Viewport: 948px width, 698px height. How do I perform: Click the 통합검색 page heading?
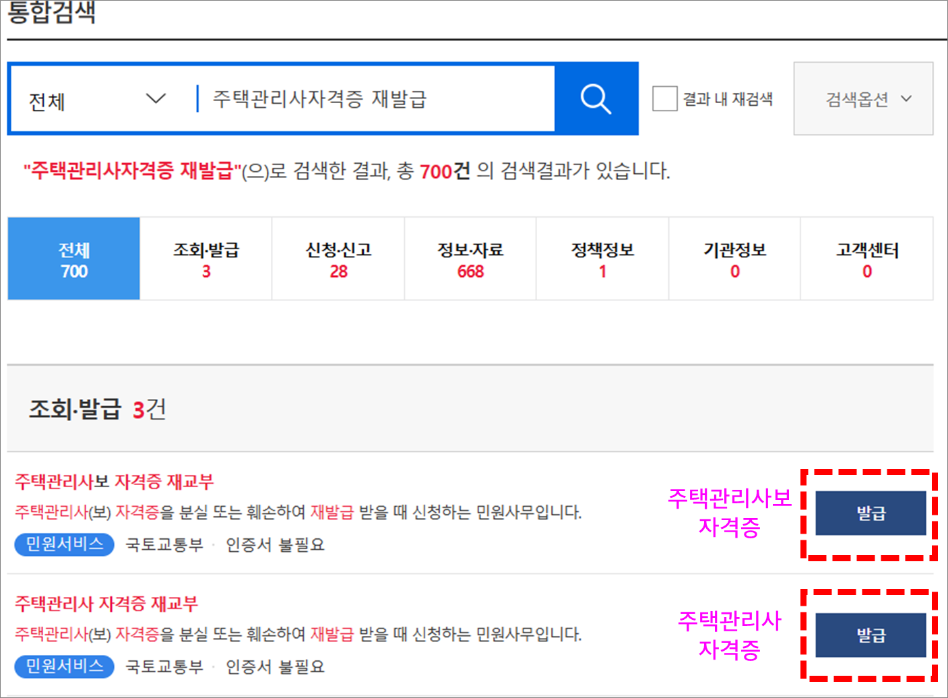[x=51, y=12]
